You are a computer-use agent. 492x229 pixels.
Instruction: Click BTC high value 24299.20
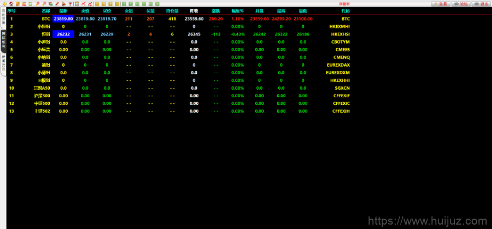pos(281,19)
